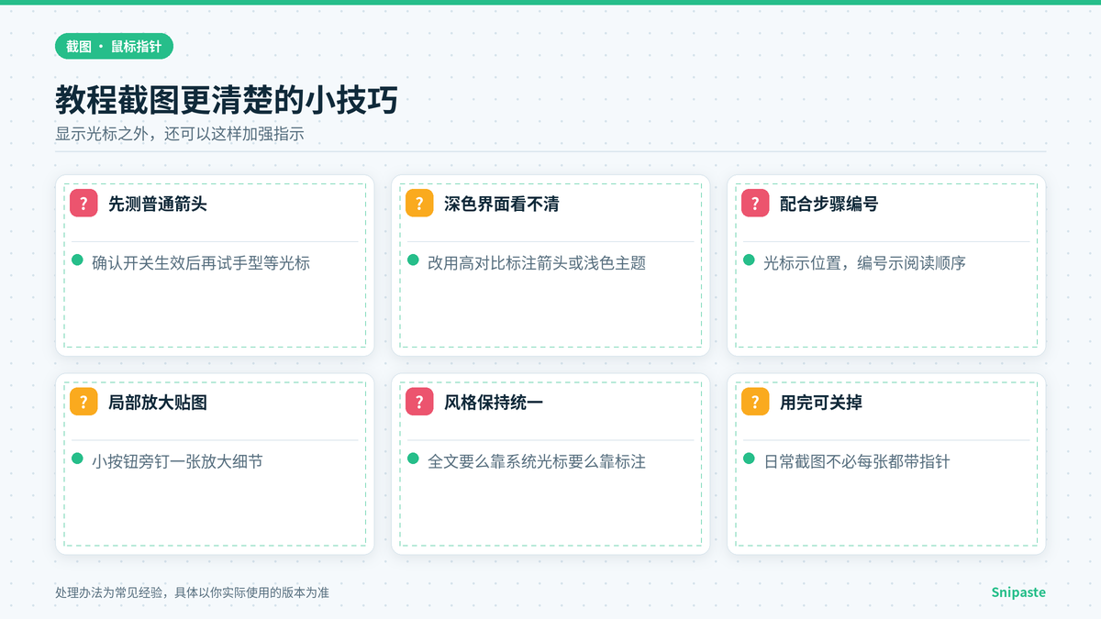The width and height of the screenshot is (1101, 619).
Task: Click the green bullet before 小按钮旁钉一张放大细节
Action: coord(77,459)
